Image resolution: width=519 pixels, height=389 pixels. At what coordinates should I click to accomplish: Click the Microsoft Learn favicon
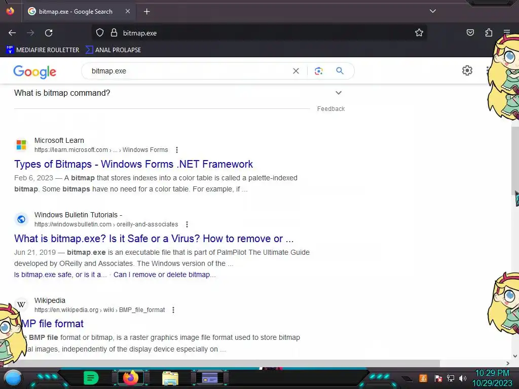21,145
